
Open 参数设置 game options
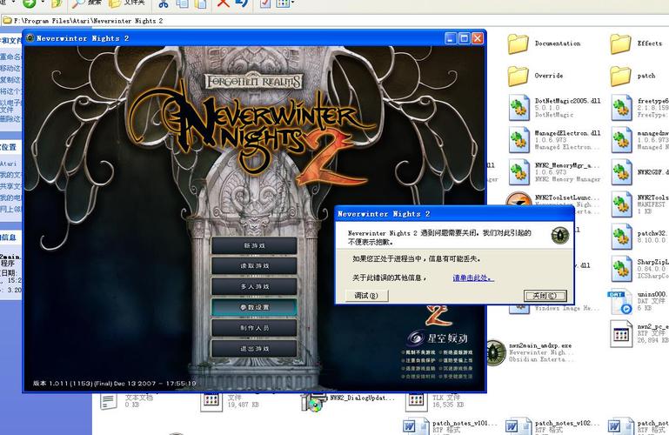pyautogui.click(x=254, y=307)
